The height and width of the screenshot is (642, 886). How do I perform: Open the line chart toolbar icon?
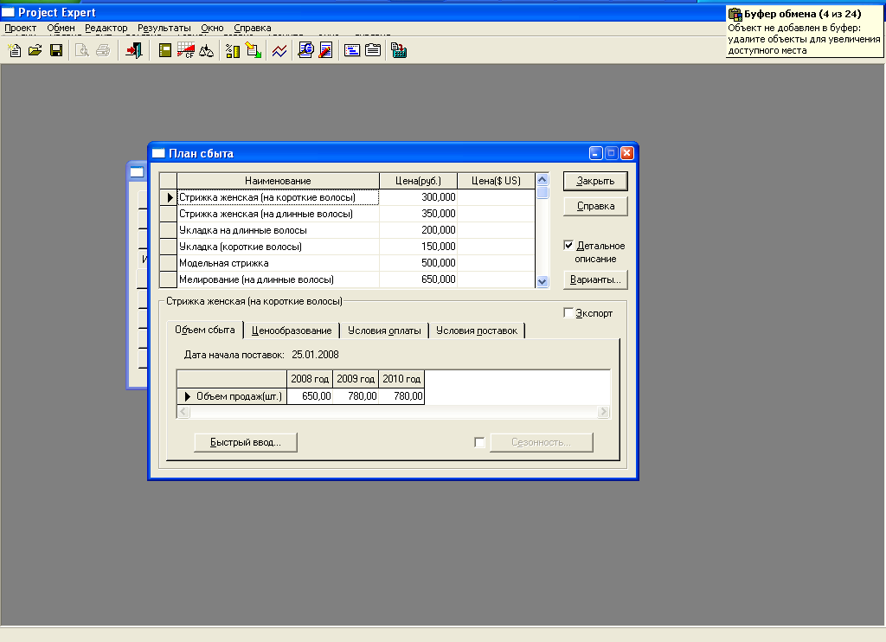point(279,51)
